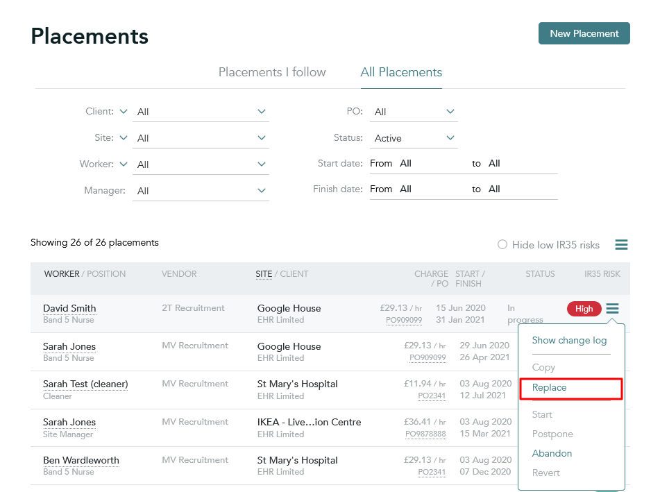The height and width of the screenshot is (492, 660).
Task: Open the Status Active dropdown
Action: click(414, 138)
